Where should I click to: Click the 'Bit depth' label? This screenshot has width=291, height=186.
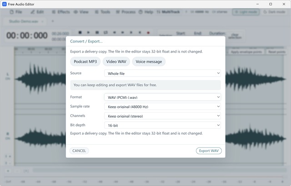point(78,125)
